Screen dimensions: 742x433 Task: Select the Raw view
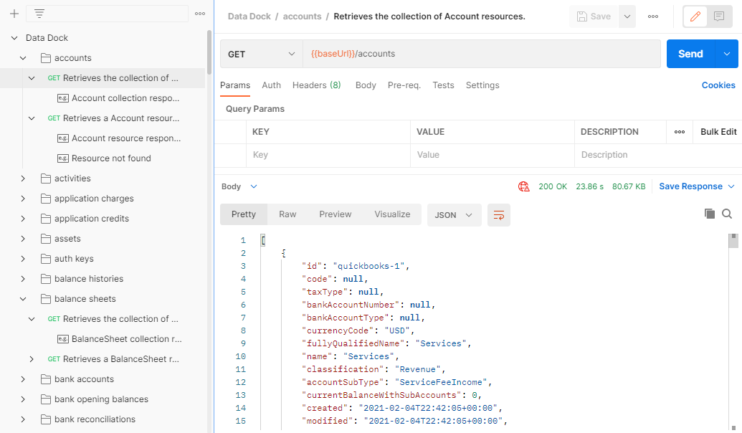(x=287, y=214)
